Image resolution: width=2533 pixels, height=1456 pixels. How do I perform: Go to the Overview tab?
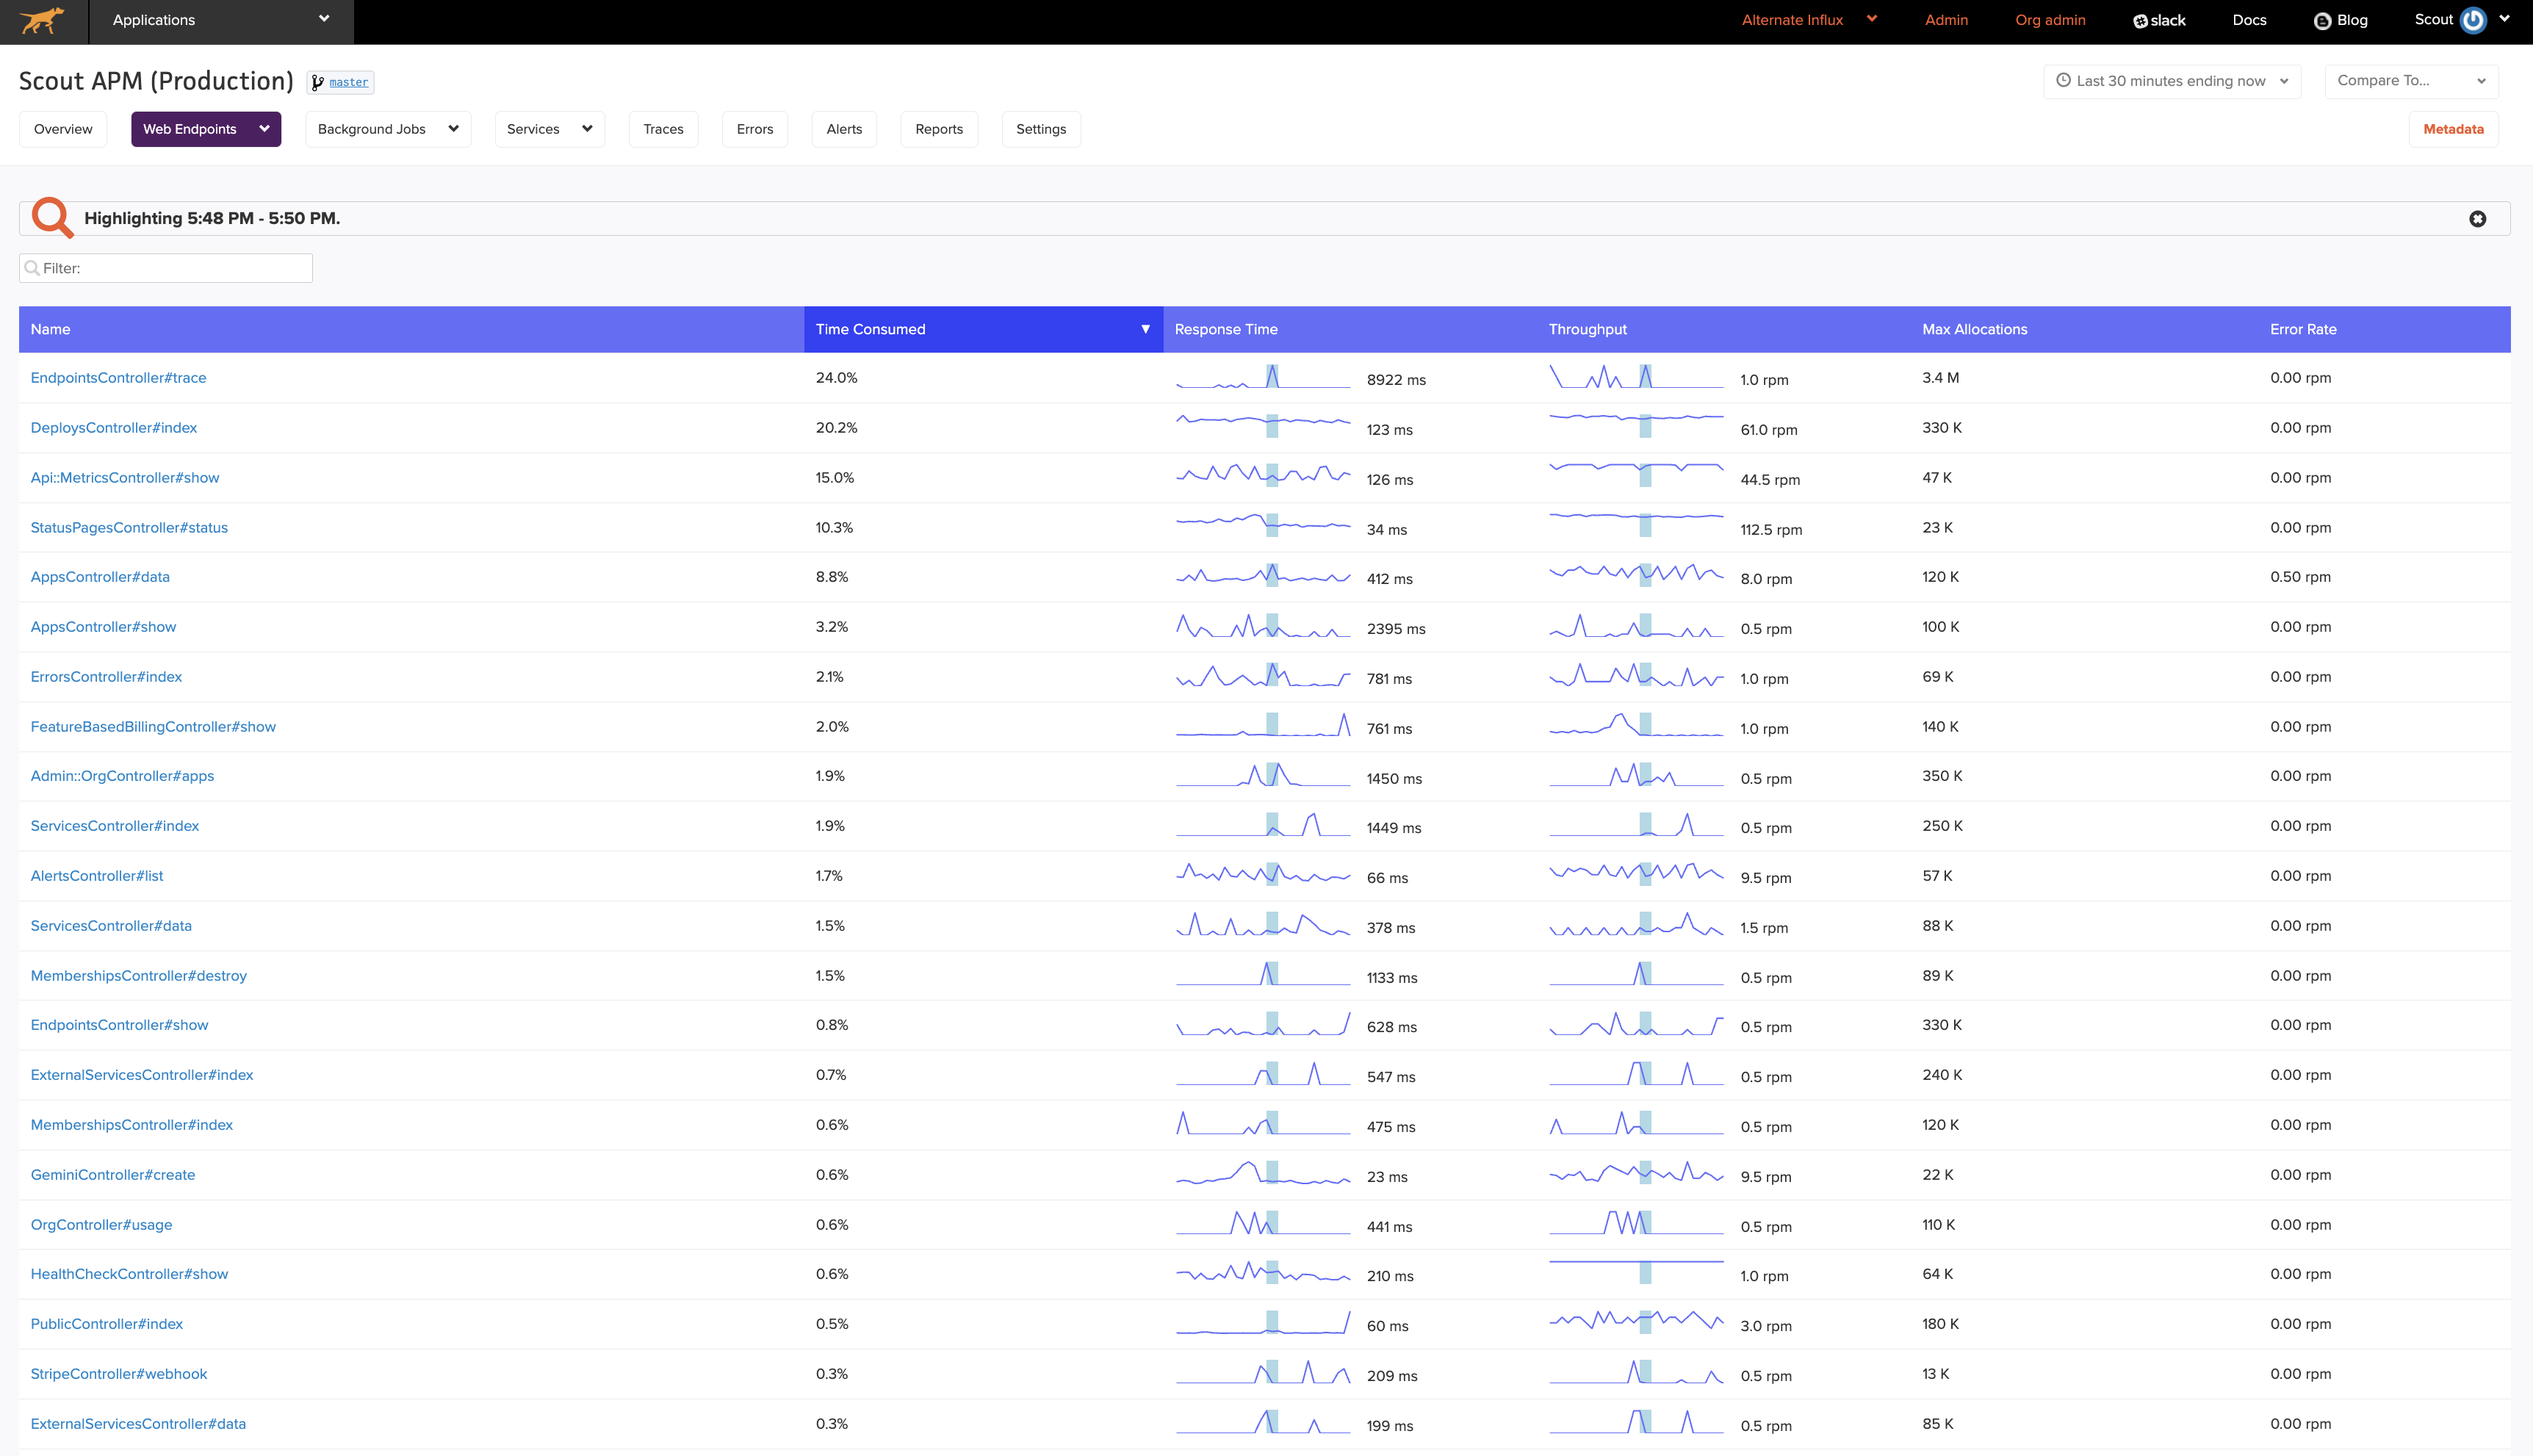(x=63, y=129)
